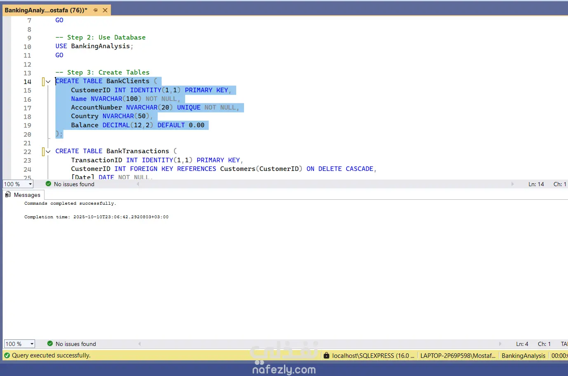Click the TransactionID INT IDENTITY line
The height and width of the screenshot is (376, 568).
pyautogui.click(x=157, y=160)
